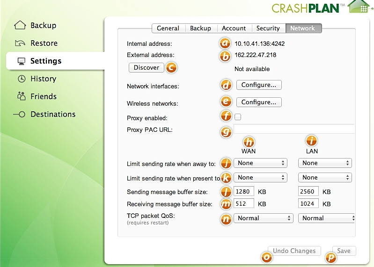
Task: Click the Restore arrow icon in sidebar
Action: (20, 43)
